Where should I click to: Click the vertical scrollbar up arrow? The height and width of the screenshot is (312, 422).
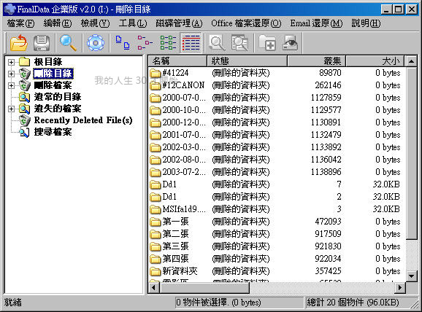click(x=411, y=61)
